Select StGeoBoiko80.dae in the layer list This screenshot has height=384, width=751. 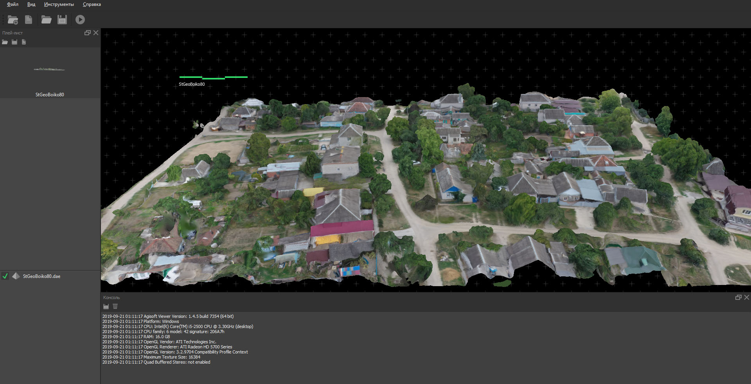[x=41, y=276]
